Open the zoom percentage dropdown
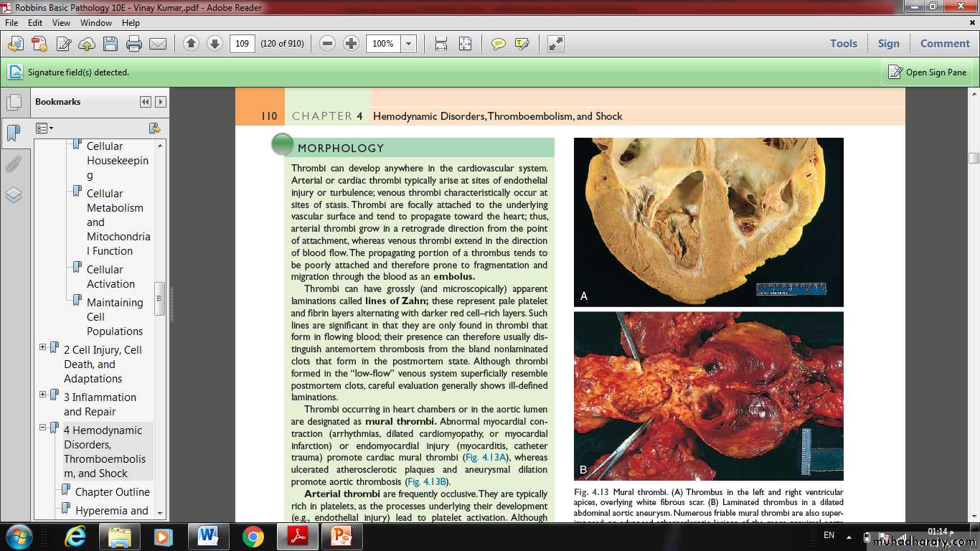 point(409,44)
